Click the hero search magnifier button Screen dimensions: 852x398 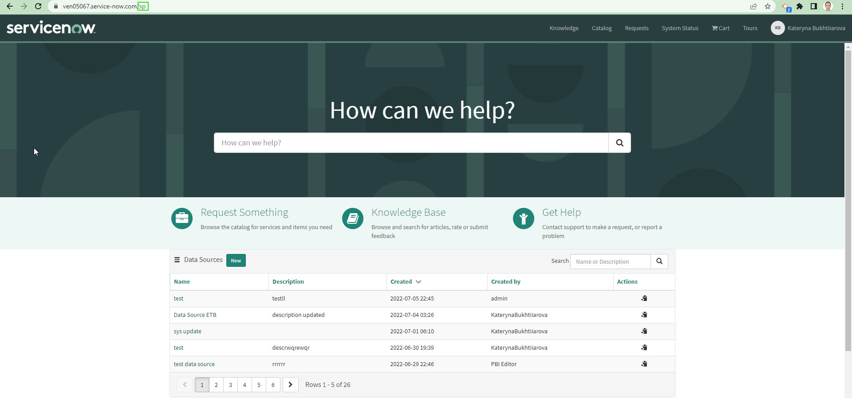(x=619, y=143)
